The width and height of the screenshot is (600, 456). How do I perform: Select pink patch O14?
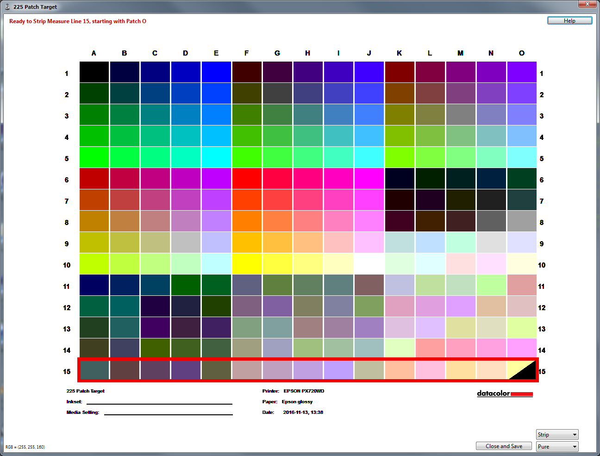click(522, 349)
